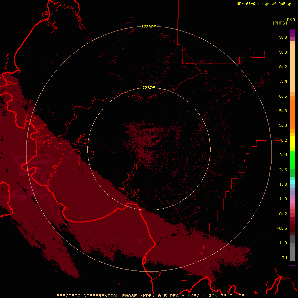298x298 pixels.
Task: Click the 7.4 value on the color scale
Action: pos(283,81)
